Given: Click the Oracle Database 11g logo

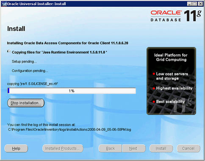Looking at the screenshot, I should click(x=176, y=16).
